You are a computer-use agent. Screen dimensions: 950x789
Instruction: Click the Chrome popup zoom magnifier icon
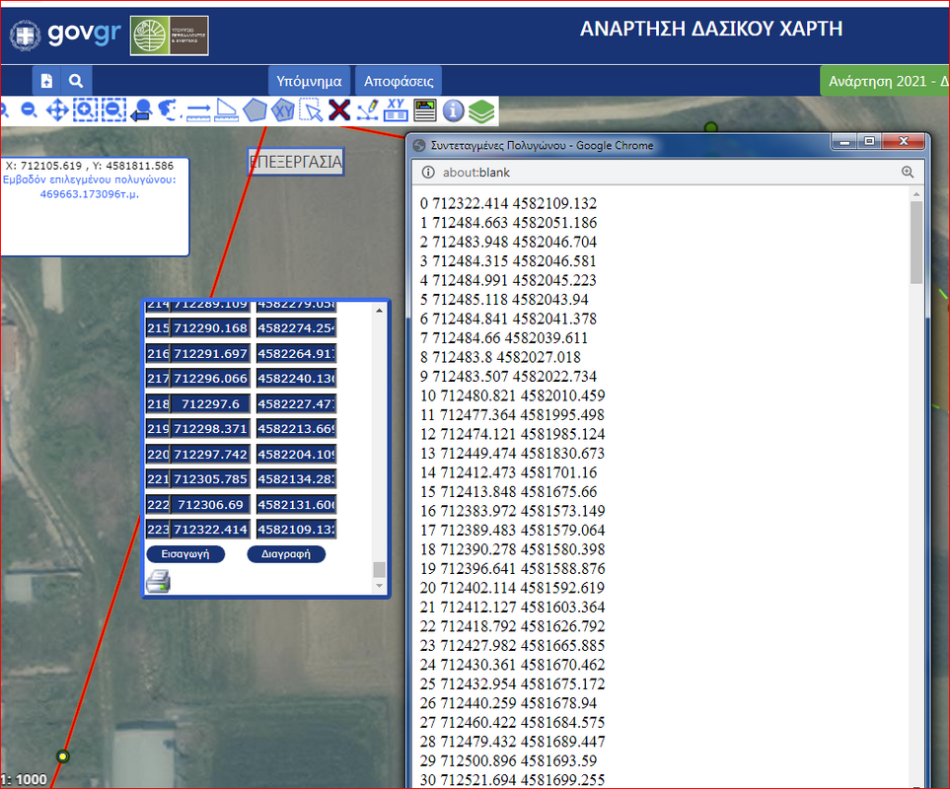[908, 172]
